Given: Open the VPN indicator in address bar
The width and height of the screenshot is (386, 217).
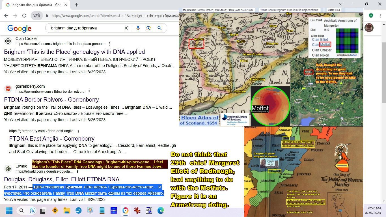Looking at the screenshot, I should [x=37, y=16].
